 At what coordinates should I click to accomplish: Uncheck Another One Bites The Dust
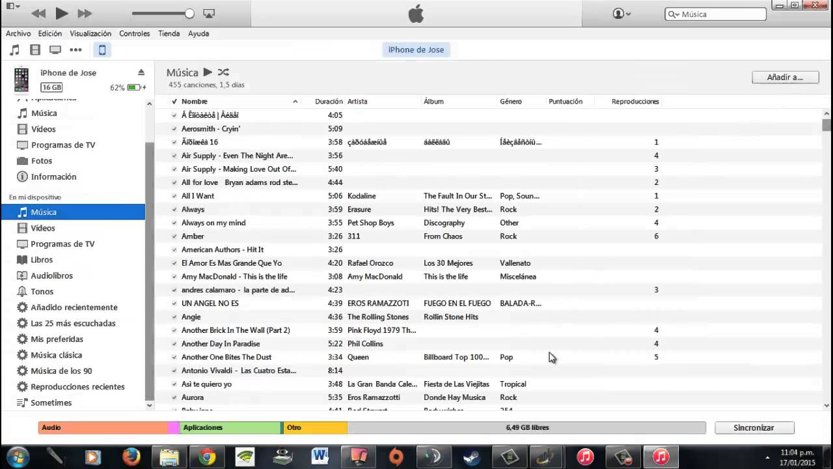(174, 357)
